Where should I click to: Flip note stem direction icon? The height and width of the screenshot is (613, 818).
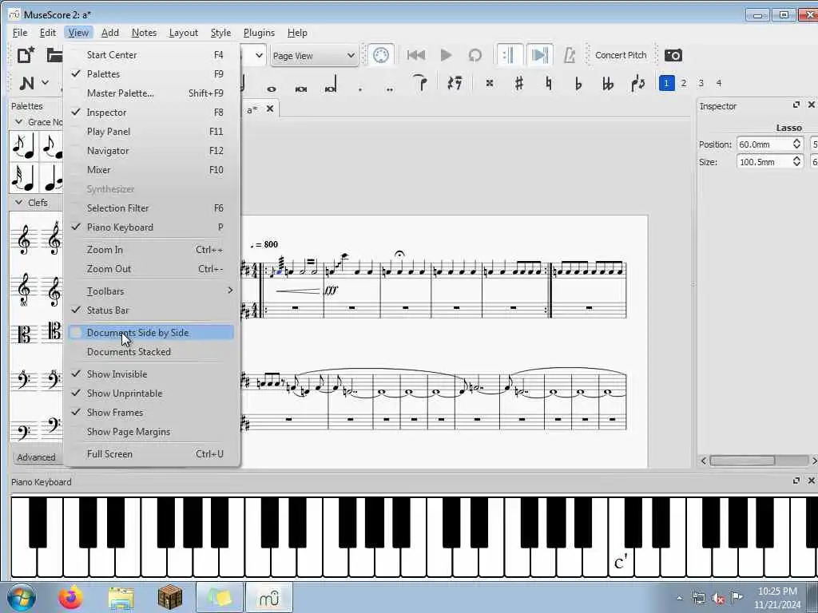point(637,83)
